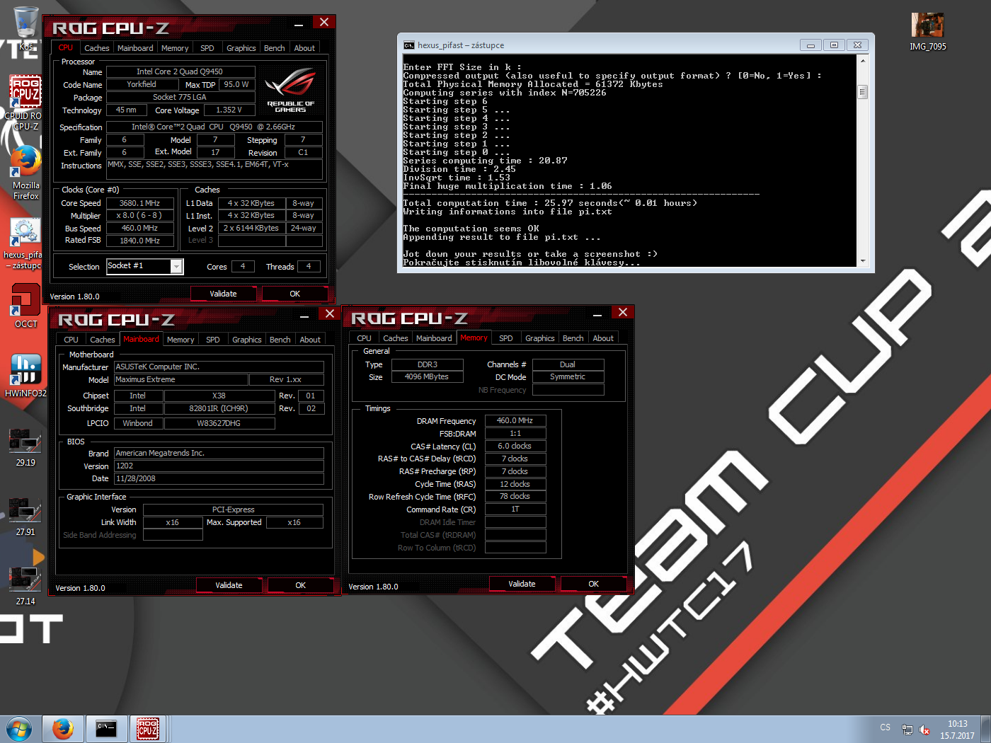Click the console scrollbar down arrow

(x=862, y=261)
